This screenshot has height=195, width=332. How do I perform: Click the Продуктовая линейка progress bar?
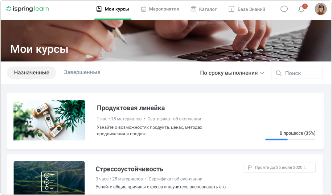tap(290, 140)
